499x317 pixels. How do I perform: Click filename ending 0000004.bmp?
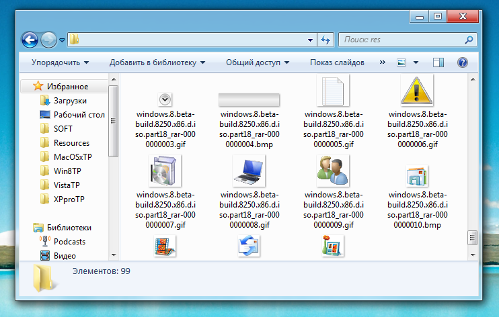click(x=249, y=129)
